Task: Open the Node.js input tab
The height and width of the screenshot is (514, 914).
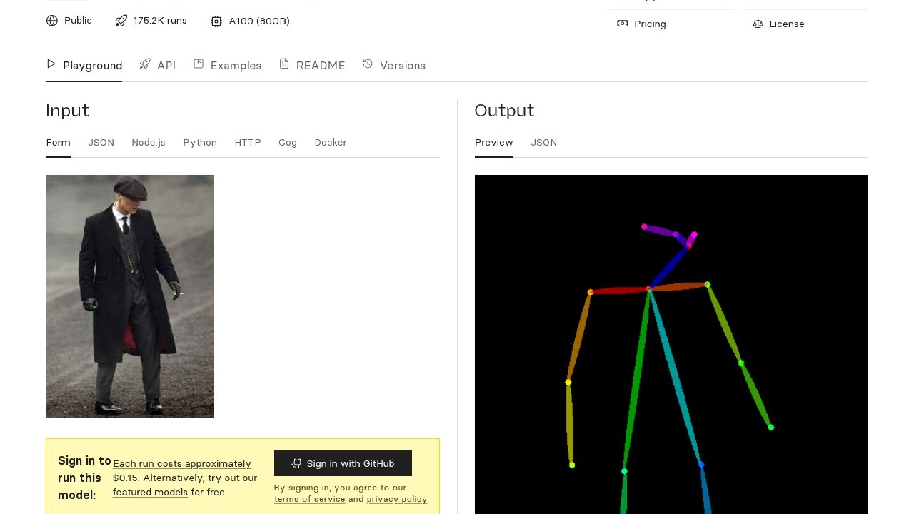Action: click(149, 143)
